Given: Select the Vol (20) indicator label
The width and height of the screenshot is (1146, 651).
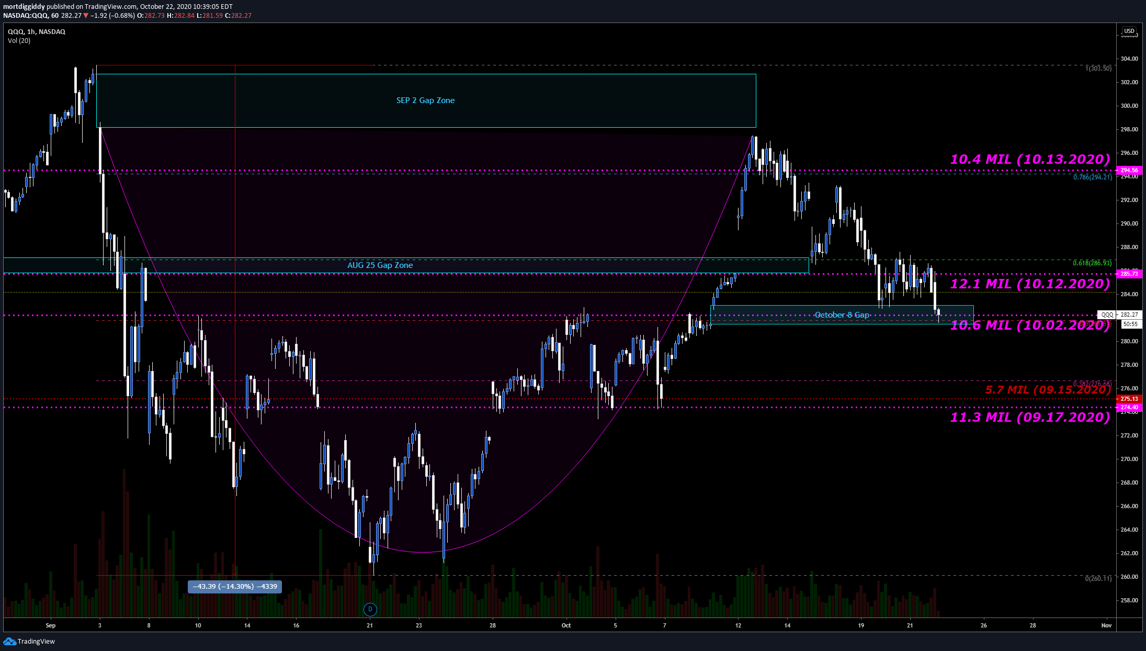Looking at the screenshot, I should (x=19, y=41).
